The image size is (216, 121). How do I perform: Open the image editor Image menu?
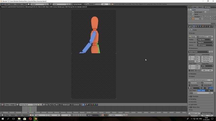pos(12,105)
